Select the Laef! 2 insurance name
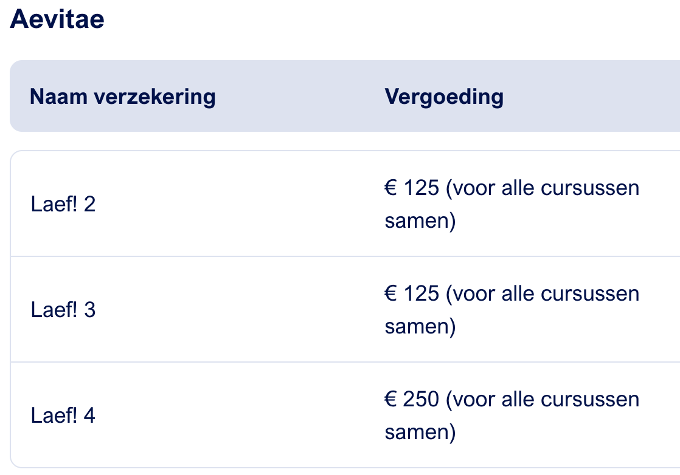Viewport: 680px width, 475px height. tap(63, 204)
